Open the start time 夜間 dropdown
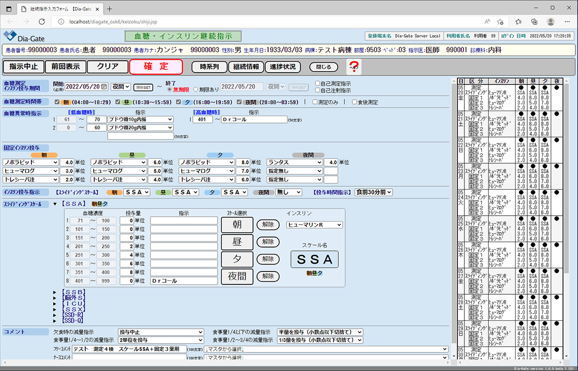Screen dimensions: 578x371 121,87
